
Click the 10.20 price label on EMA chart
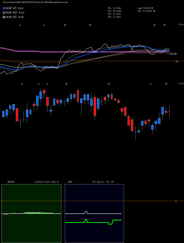173,54
